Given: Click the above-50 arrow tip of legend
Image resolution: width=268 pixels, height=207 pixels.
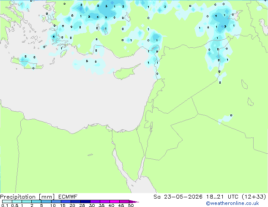Looking at the screenshot, I should point(134,202).
